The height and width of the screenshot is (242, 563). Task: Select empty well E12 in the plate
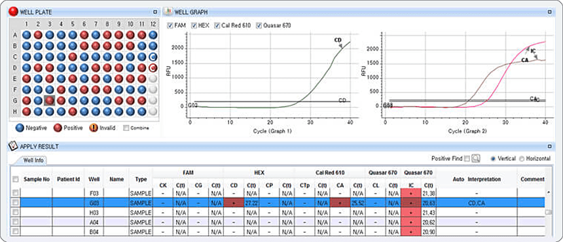[153, 78]
